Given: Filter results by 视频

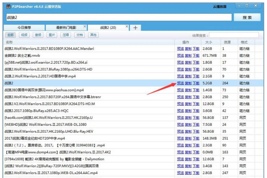Looking at the screenshot, I should pyautogui.click(x=24, y=35).
